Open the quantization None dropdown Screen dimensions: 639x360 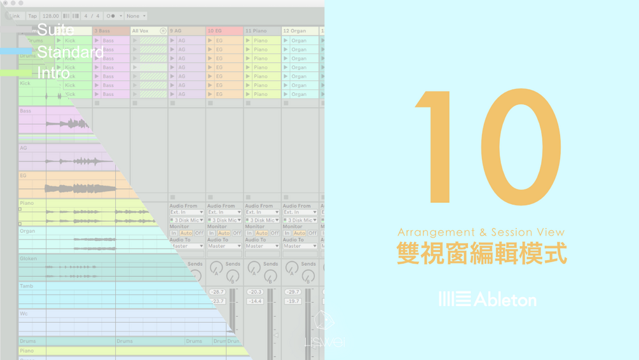tap(135, 16)
